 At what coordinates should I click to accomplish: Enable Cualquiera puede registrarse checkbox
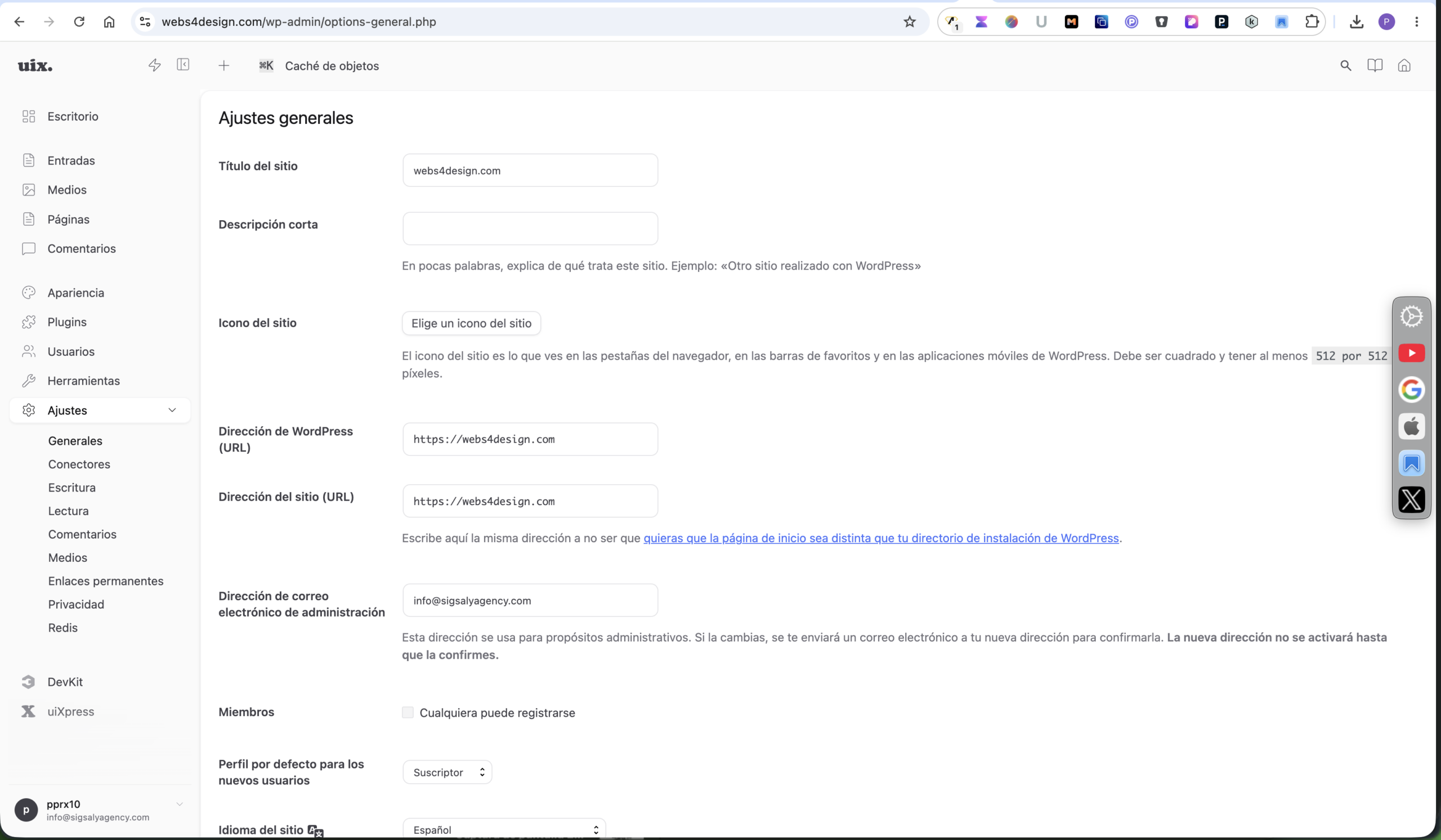pyautogui.click(x=407, y=712)
